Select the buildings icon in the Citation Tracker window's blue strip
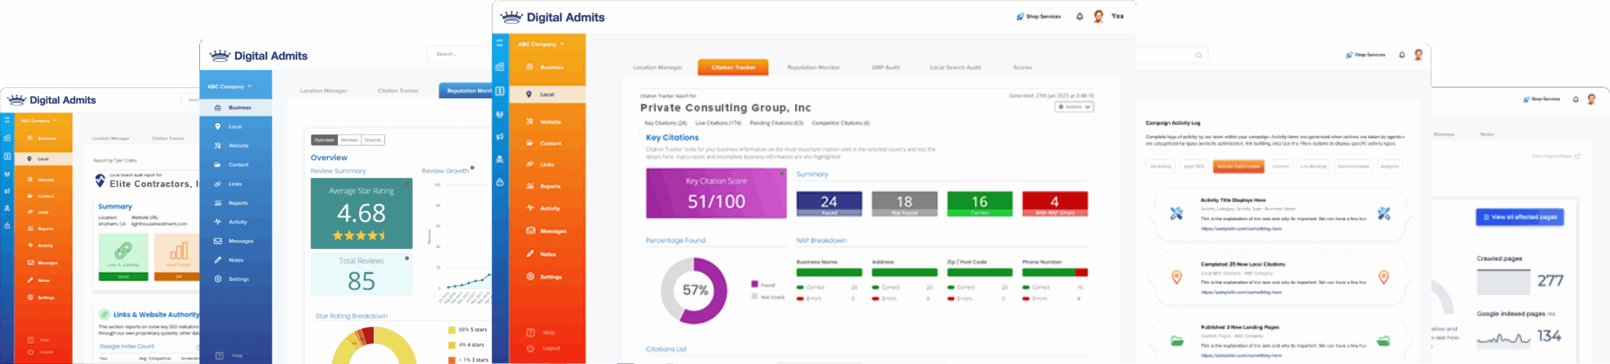Screen dimensions: 1610x364 pos(500,67)
